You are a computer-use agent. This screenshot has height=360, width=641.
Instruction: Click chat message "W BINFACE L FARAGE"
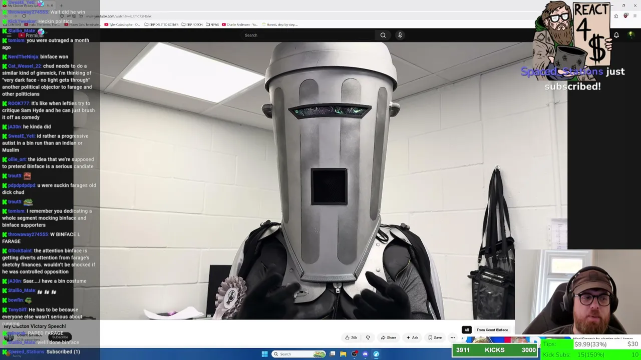click(40, 238)
